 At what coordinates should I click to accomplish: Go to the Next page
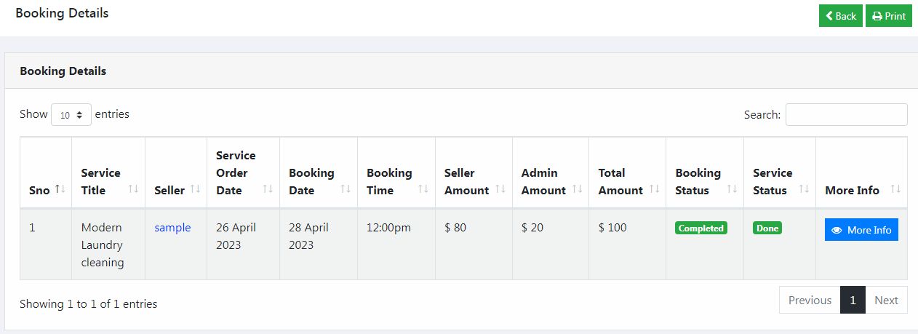pyautogui.click(x=886, y=300)
